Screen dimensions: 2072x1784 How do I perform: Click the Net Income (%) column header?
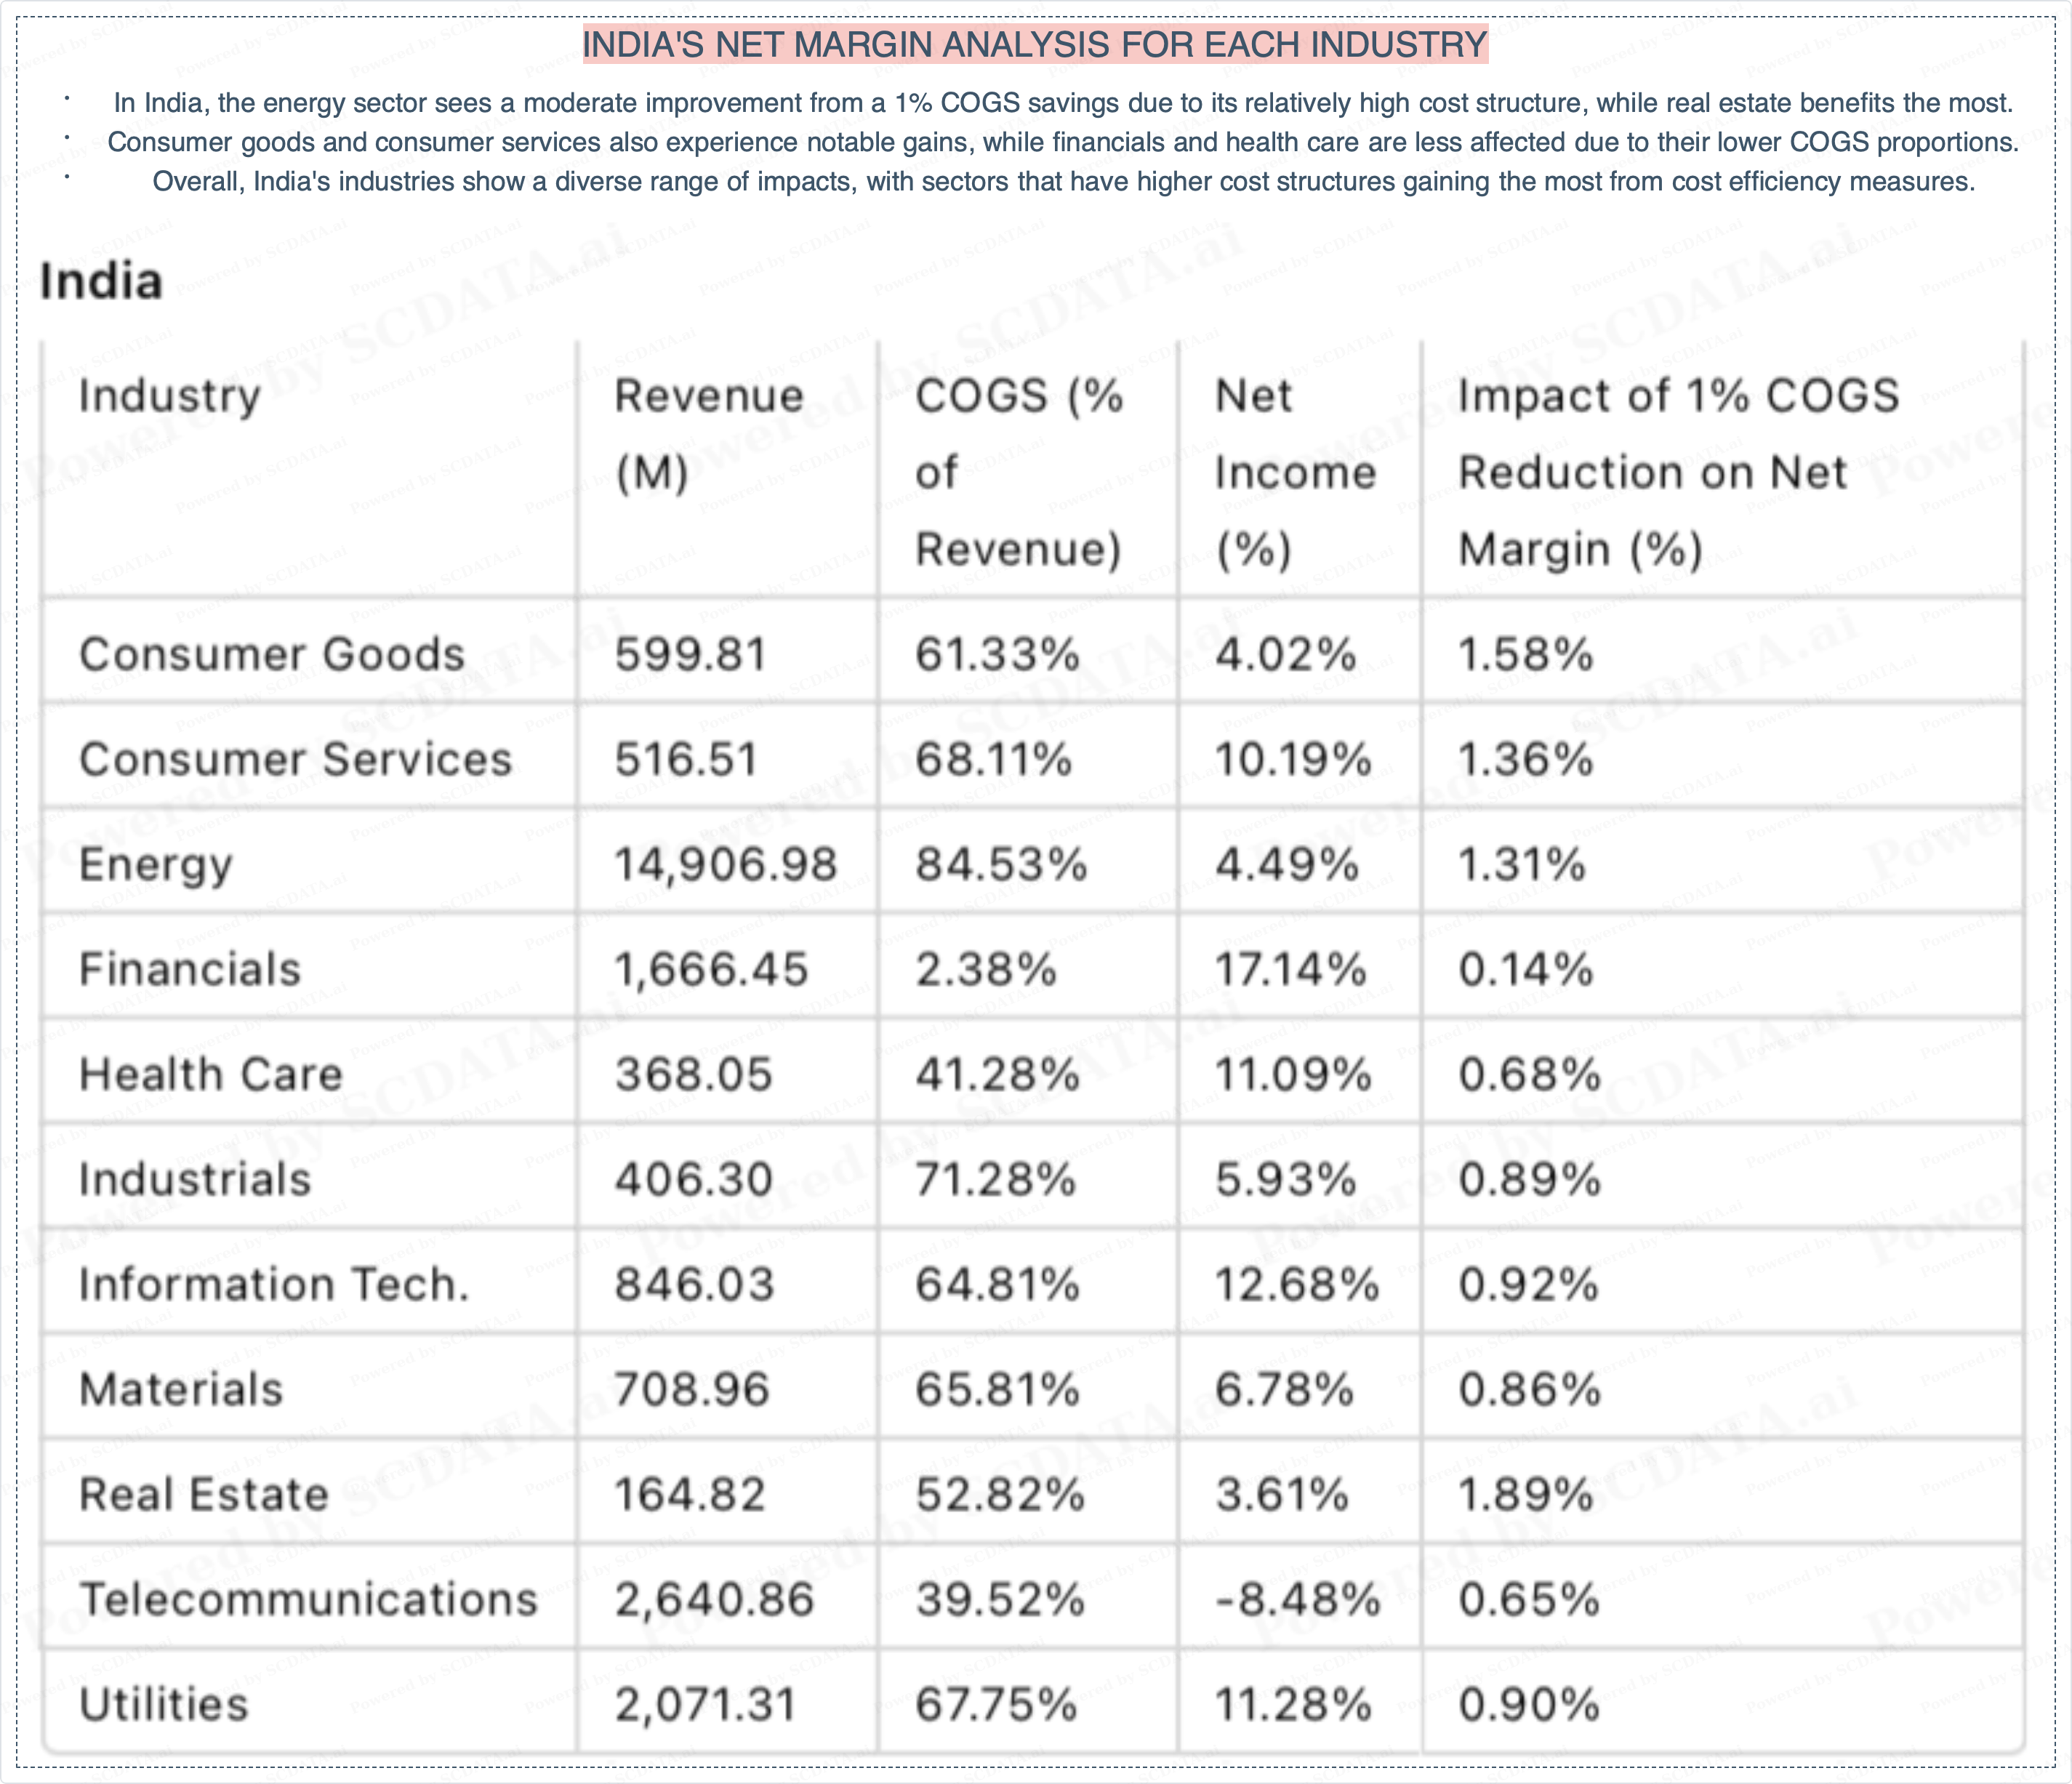coord(1295,472)
